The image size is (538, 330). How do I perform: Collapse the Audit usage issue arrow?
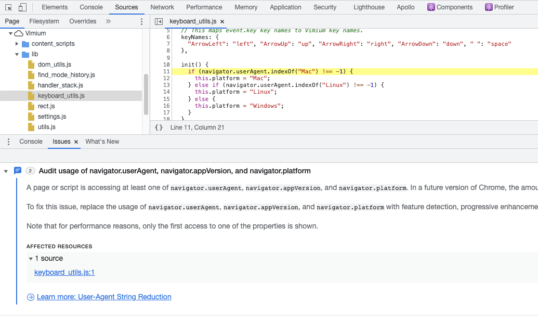(x=6, y=171)
